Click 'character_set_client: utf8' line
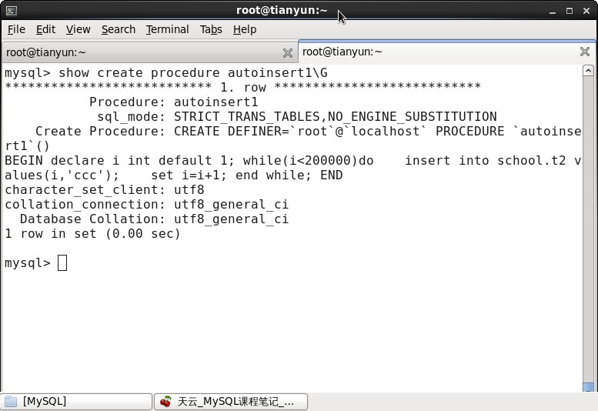 click(105, 190)
